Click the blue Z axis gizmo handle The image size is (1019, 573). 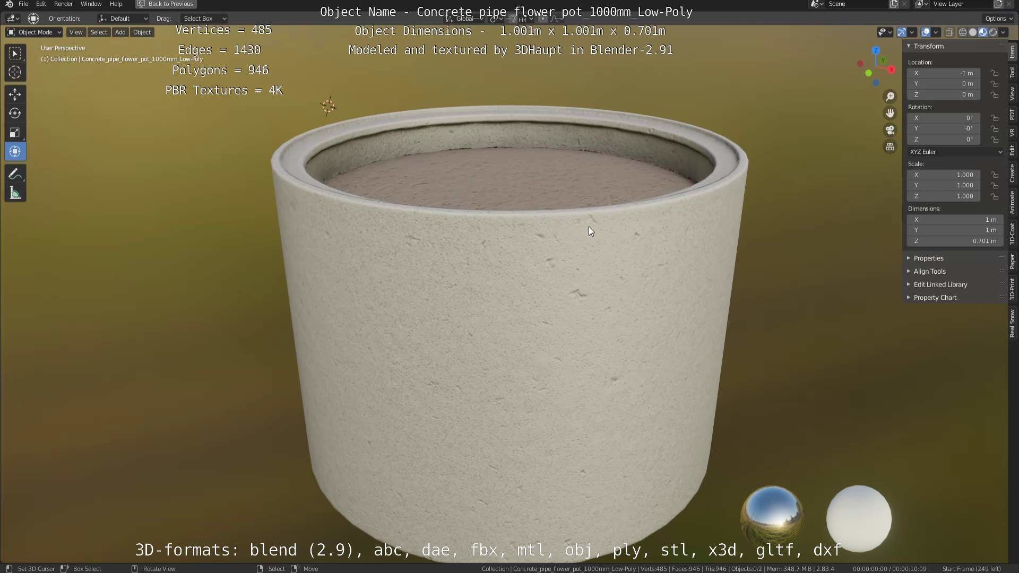pyautogui.click(x=876, y=50)
